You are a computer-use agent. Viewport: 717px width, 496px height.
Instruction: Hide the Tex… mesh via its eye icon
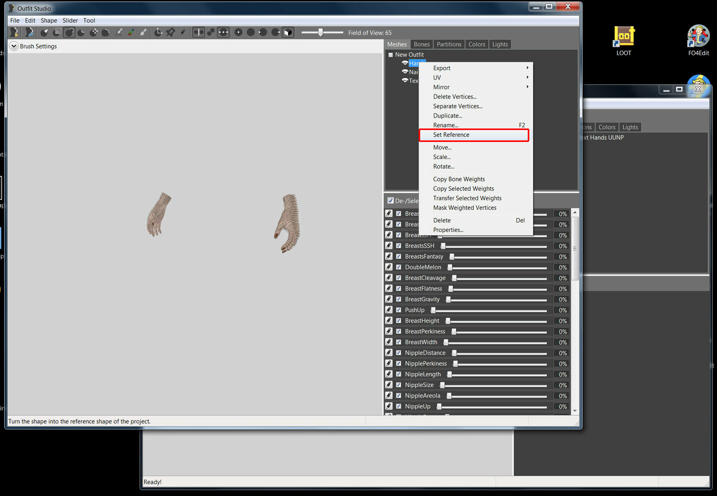pyautogui.click(x=405, y=80)
